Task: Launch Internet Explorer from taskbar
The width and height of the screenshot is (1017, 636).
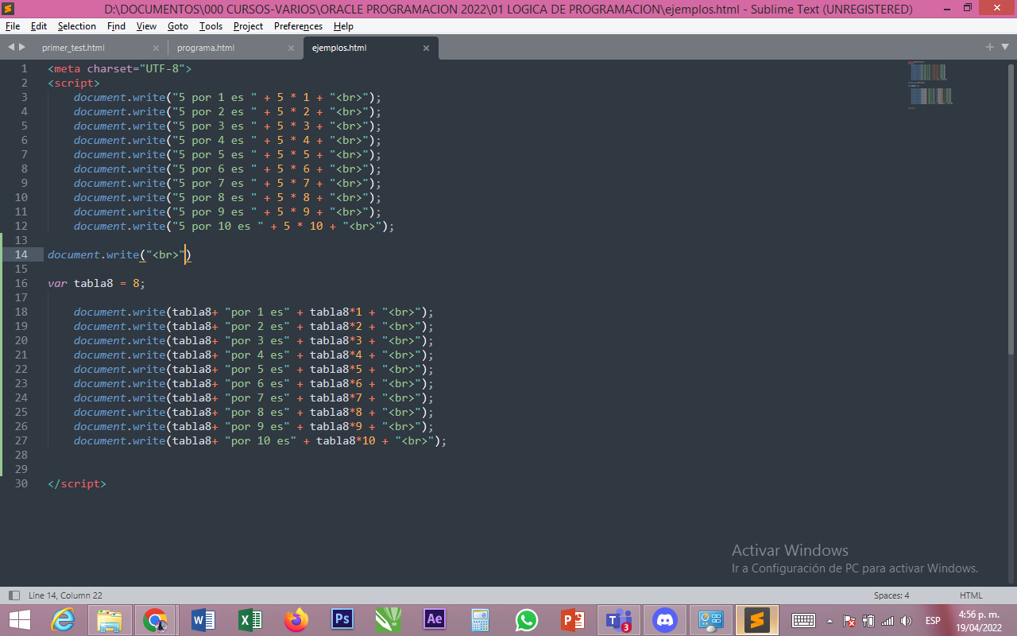Action: tap(64, 620)
